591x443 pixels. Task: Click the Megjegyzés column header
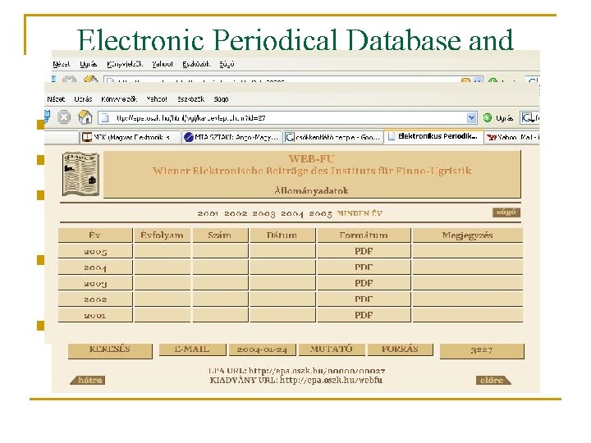(467, 235)
